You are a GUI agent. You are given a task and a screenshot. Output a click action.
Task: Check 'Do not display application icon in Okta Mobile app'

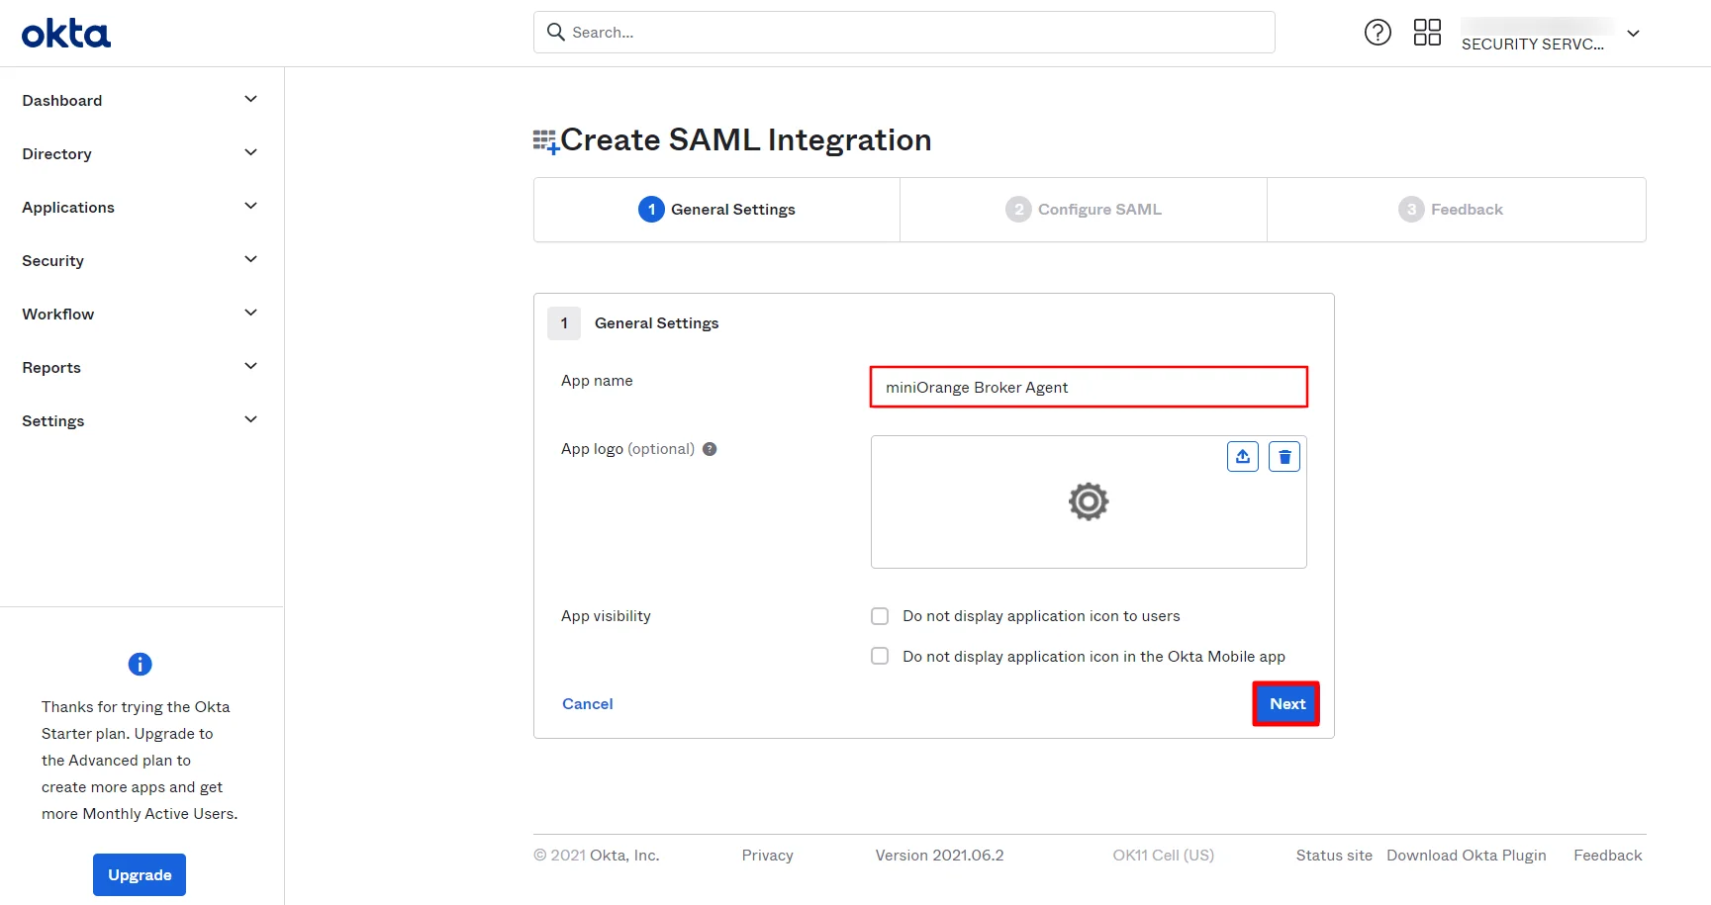click(x=879, y=656)
